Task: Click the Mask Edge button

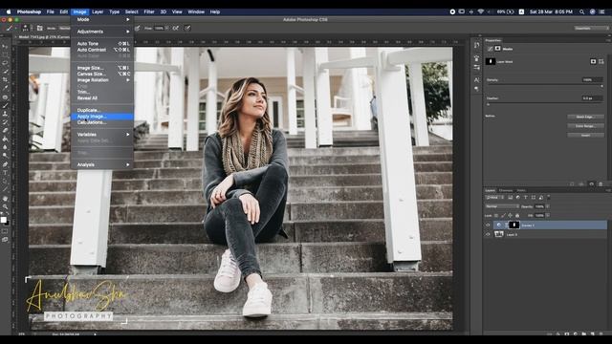Action: [x=585, y=117]
